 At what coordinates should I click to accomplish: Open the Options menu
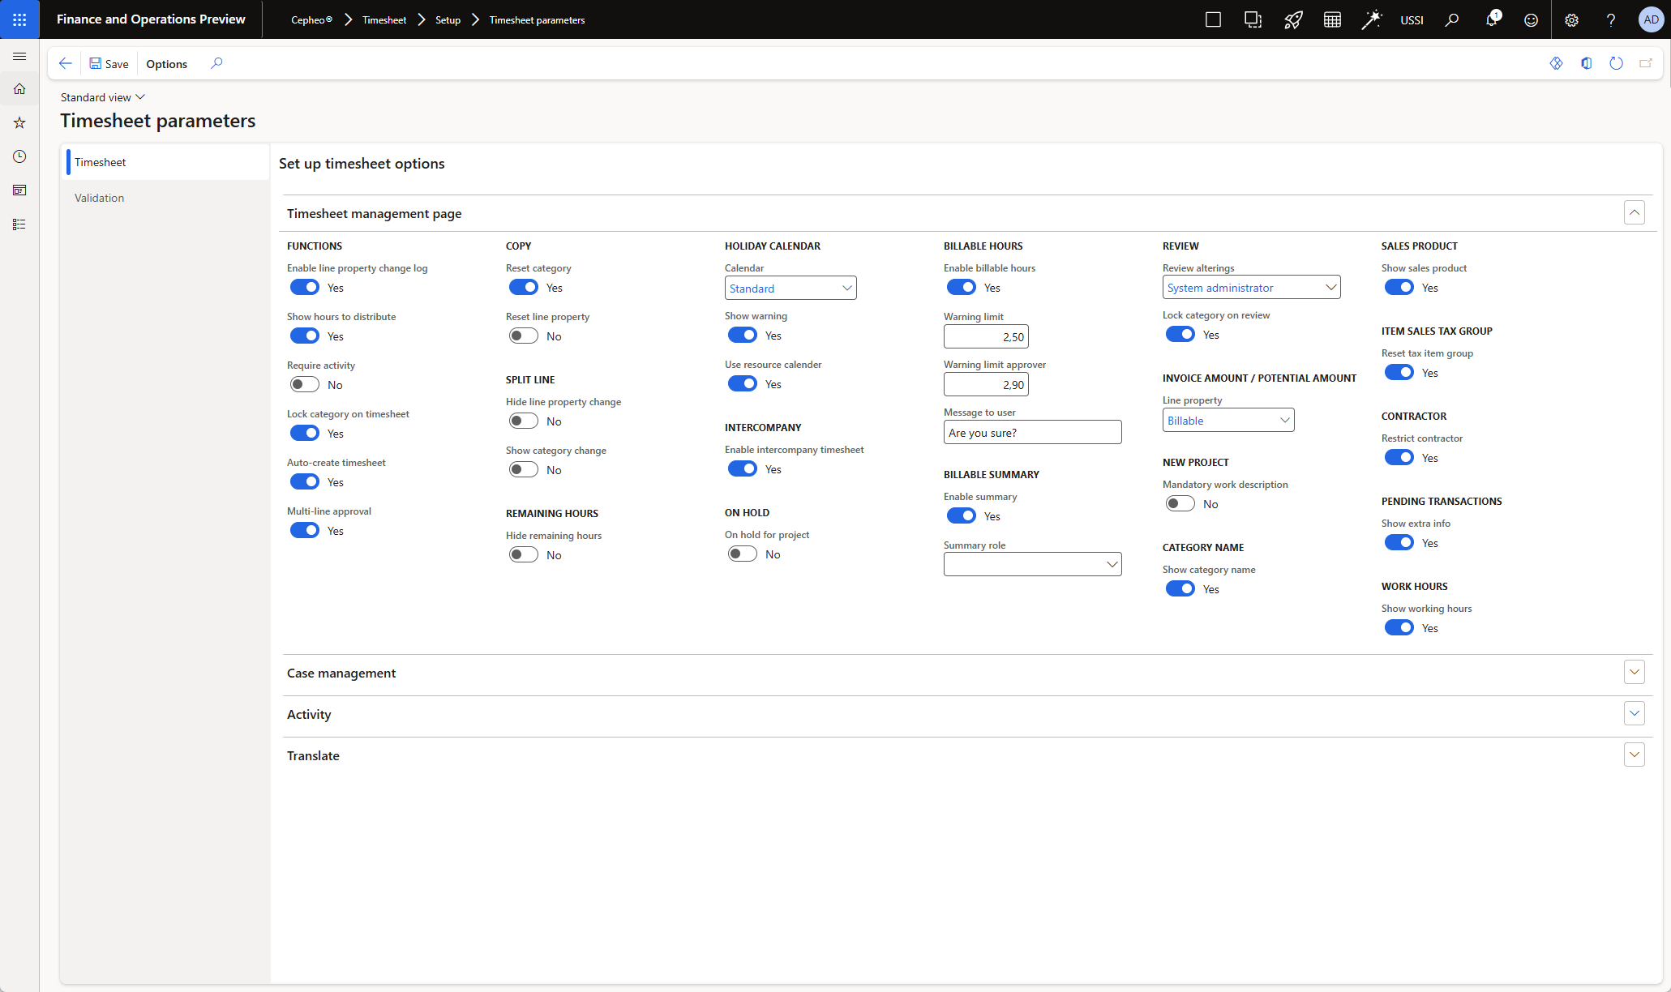[x=166, y=64]
